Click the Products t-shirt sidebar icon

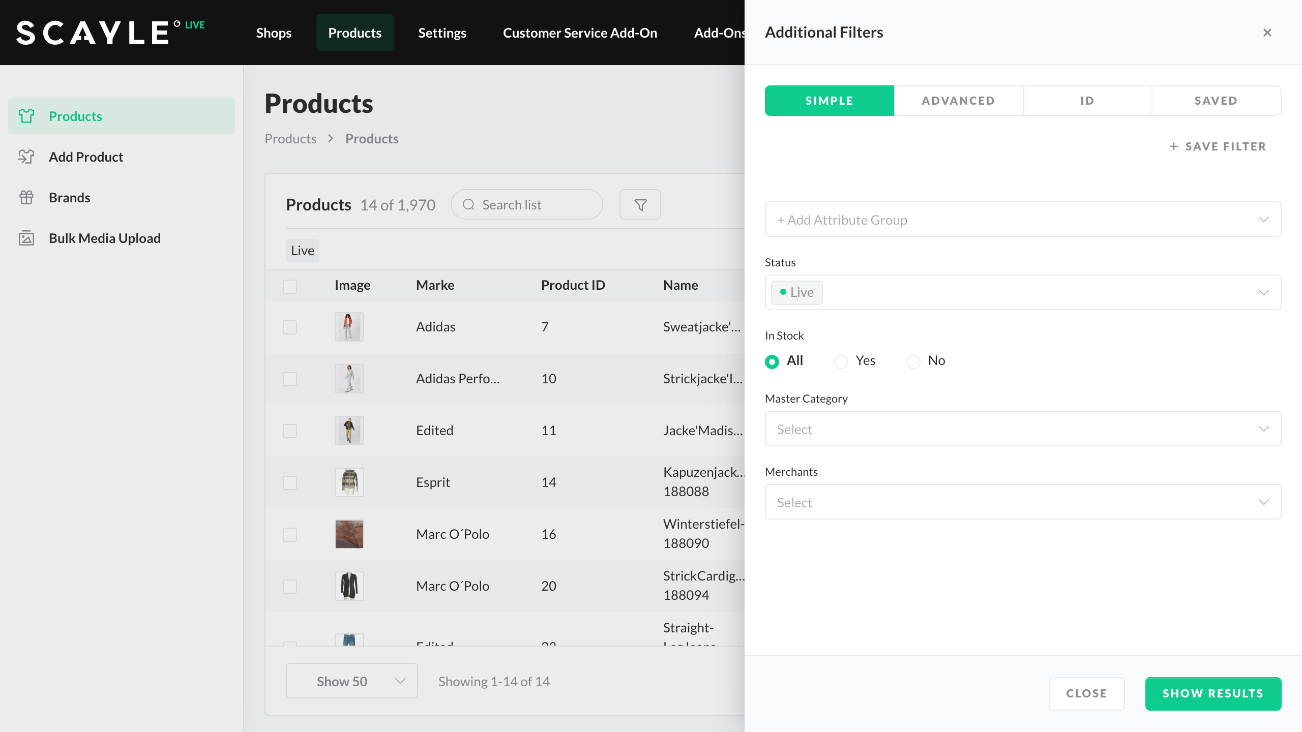tap(26, 116)
